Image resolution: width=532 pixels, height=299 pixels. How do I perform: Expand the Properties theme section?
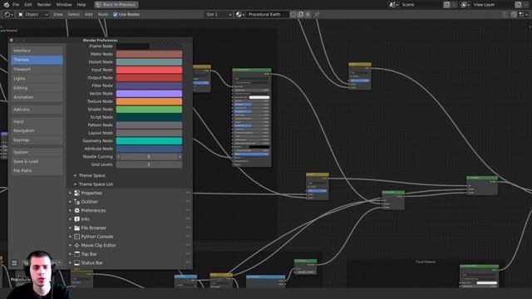click(x=71, y=193)
